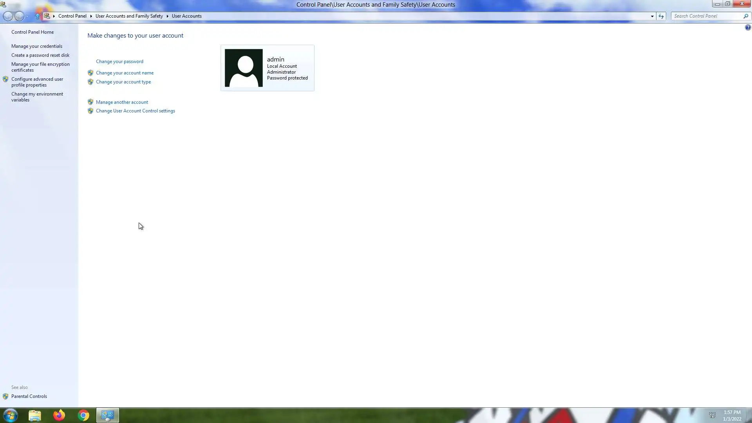Click the Forward navigation arrow button
752x423 pixels.
click(19, 16)
